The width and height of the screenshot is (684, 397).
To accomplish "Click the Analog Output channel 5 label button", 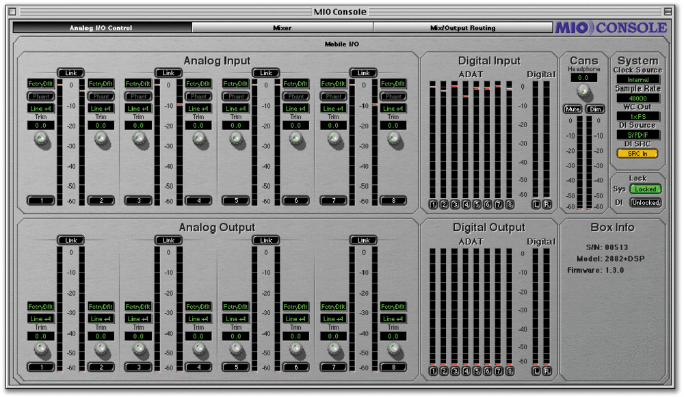I will click(236, 368).
